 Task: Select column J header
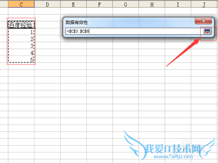204,4
